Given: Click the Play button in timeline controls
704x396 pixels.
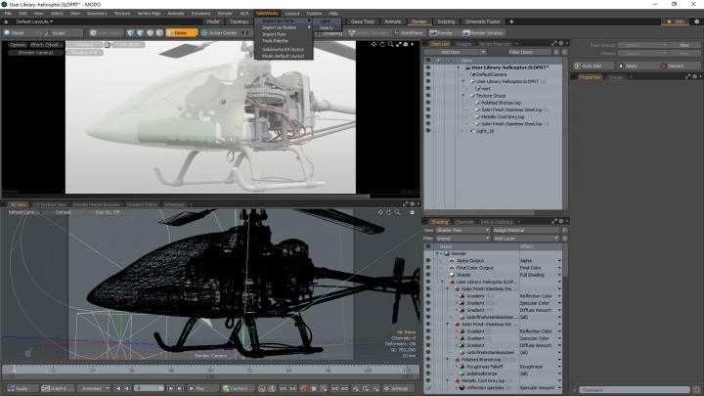Looking at the screenshot, I should point(198,388).
